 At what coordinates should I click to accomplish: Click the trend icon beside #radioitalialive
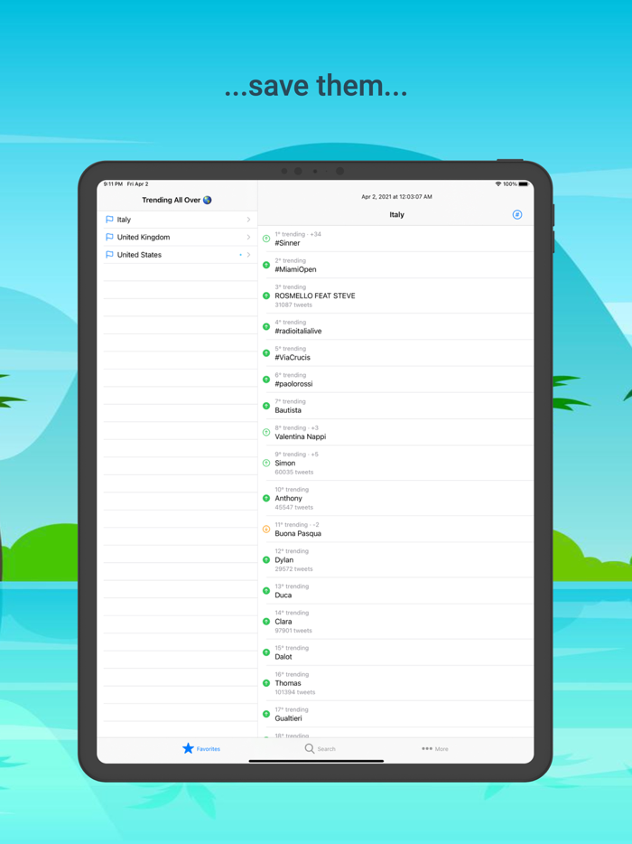pyautogui.click(x=266, y=327)
